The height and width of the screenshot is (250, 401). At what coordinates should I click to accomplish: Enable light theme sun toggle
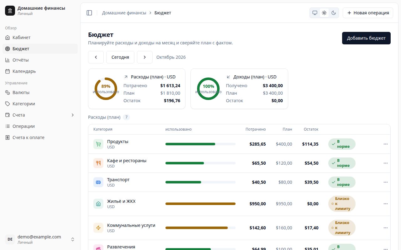(x=324, y=13)
